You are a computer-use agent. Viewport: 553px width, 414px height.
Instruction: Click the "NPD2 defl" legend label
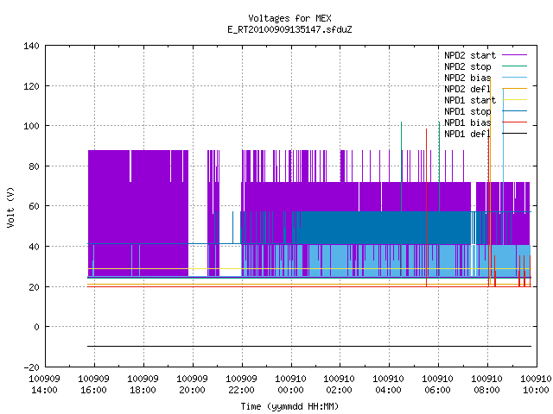[467, 89]
